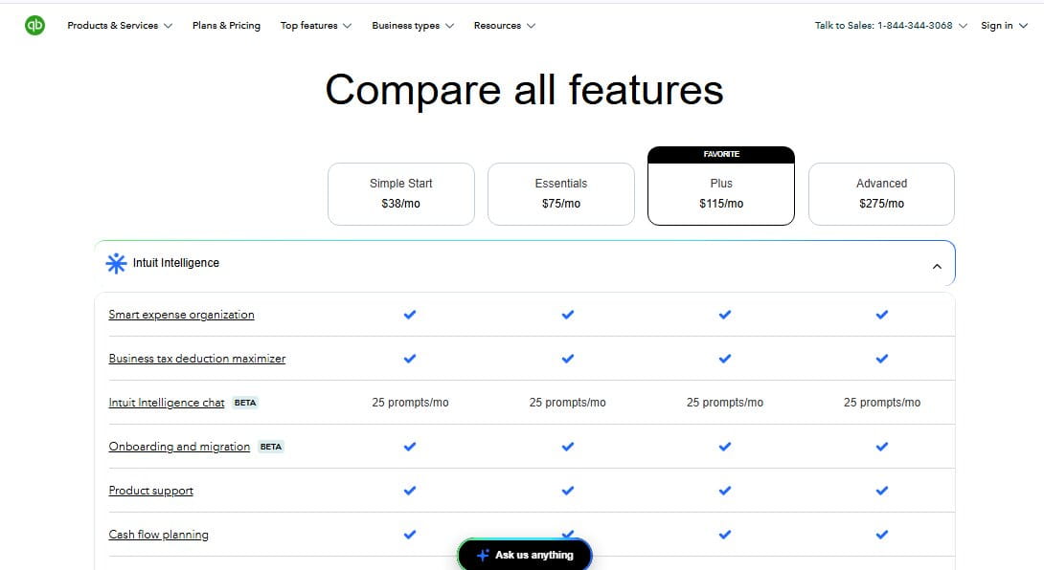
Task: Click Simple Start 25 prompts/mo value
Action: coord(410,403)
